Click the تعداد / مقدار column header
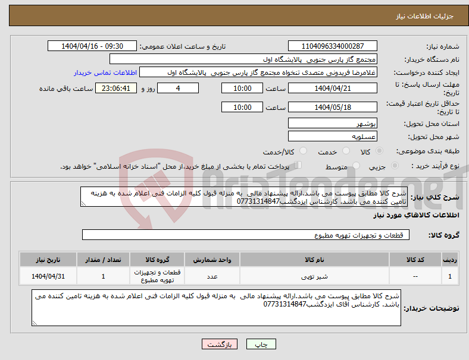 point(103,260)
